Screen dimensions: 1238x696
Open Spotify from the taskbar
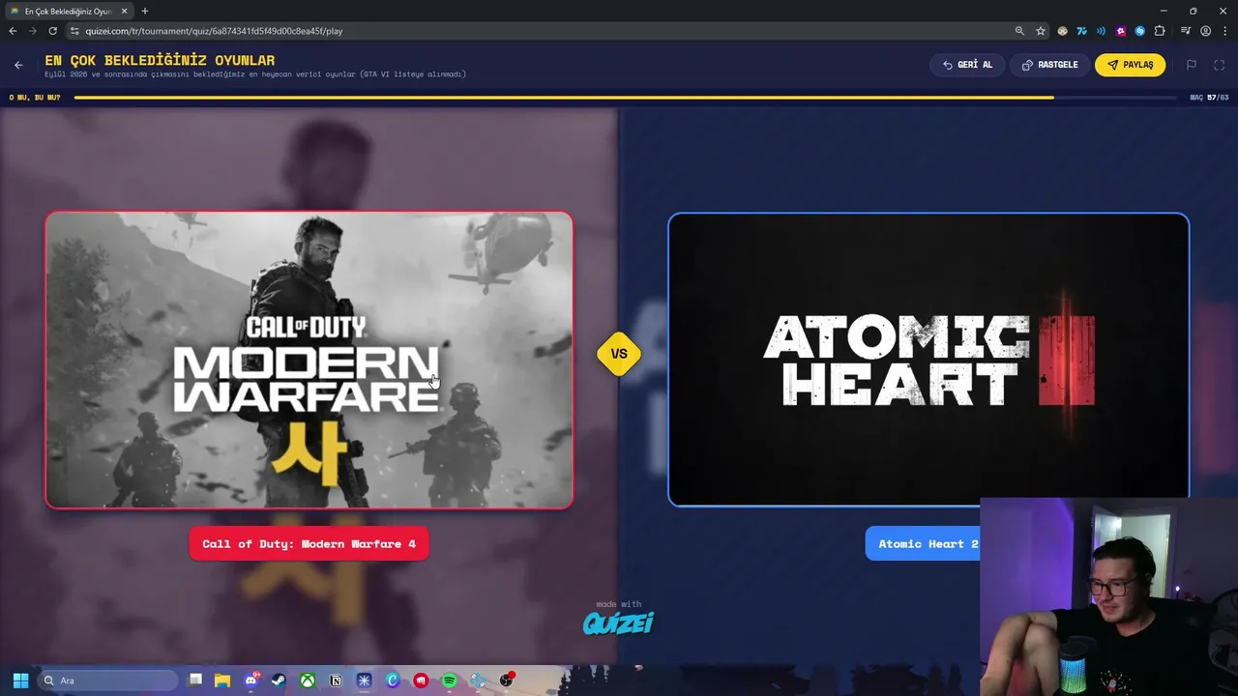pyautogui.click(x=449, y=681)
